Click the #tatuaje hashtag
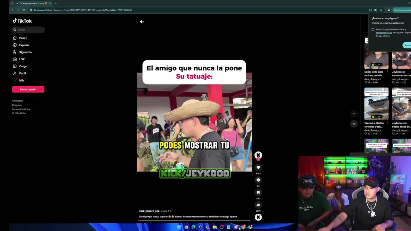 [224, 217]
